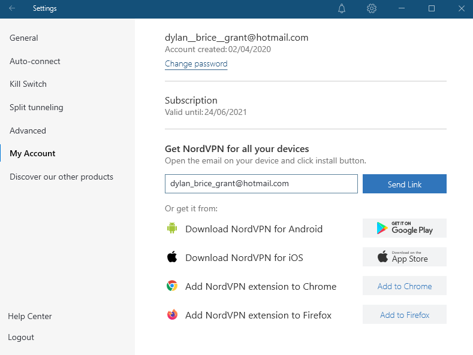Click the Apple logo beside iOS download
Image resolution: width=473 pixels, height=355 pixels.
pos(172,256)
